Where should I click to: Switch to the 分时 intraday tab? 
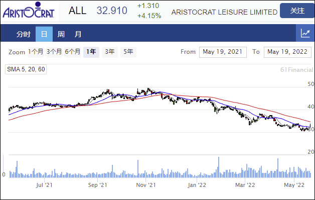pos(23,34)
